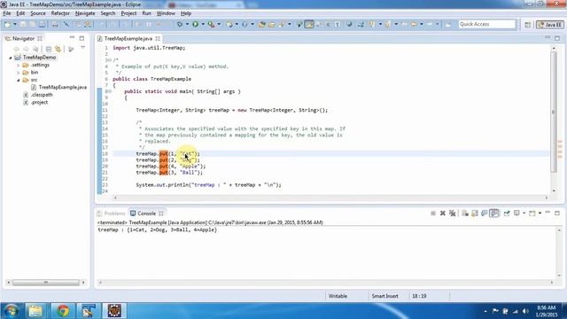567x319 pixels.
Task: Toggle Word Wrap in Console toolbar
Action: click(485, 214)
